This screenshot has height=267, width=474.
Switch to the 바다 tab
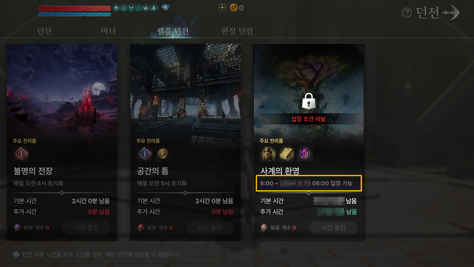point(109,31)
